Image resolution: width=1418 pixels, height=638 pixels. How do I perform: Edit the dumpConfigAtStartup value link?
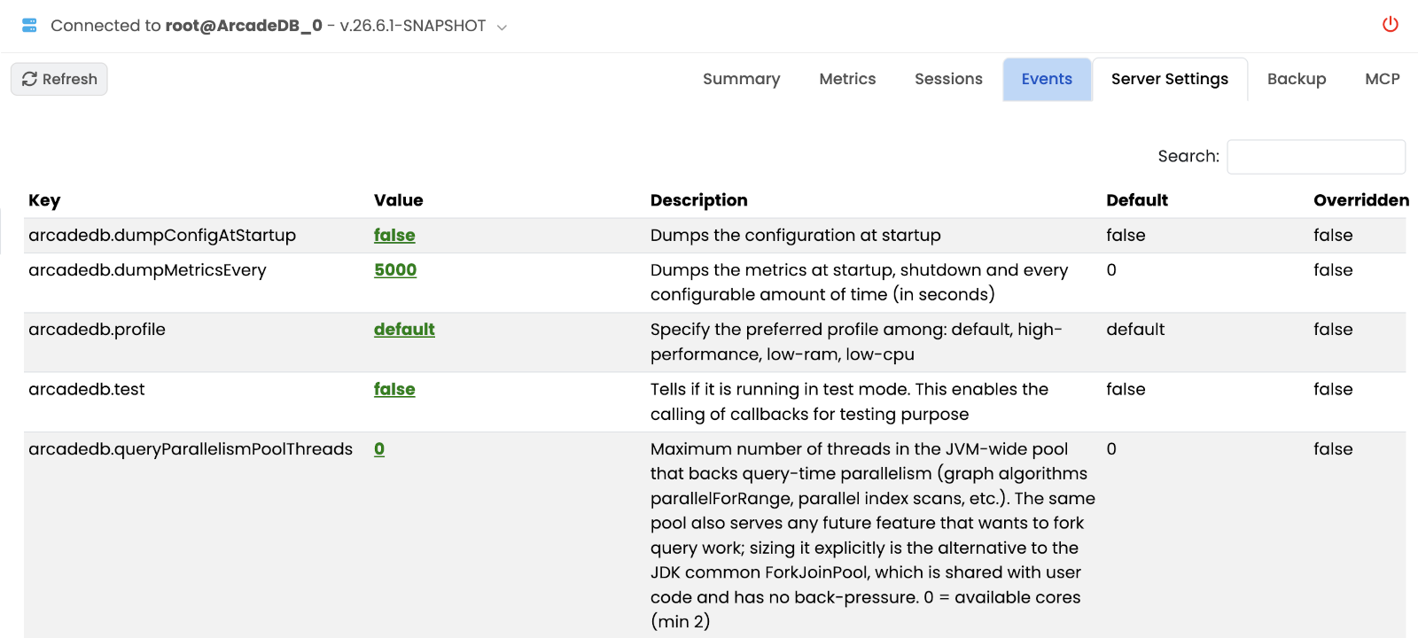[394, 235]
